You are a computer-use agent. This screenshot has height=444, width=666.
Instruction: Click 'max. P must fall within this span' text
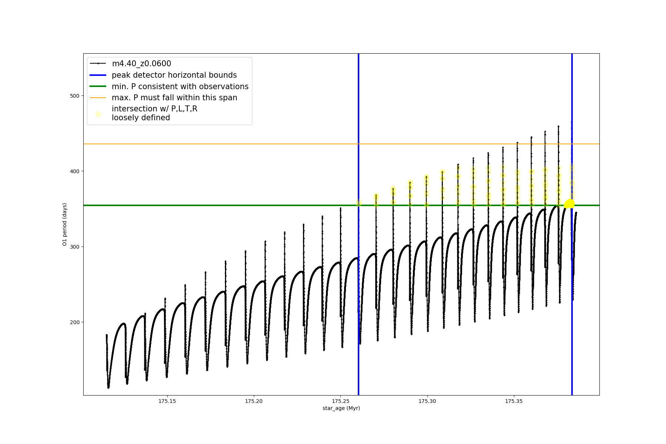pos(174,98)
